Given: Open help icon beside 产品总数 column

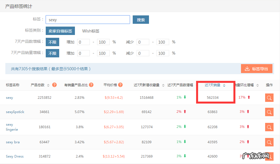Looking at the screenshot, I should (x=55, y=85).
